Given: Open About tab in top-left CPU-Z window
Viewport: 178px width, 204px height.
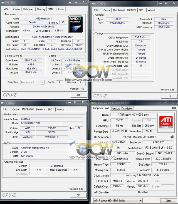Looking at the screenshot, I should pos(61,9).
